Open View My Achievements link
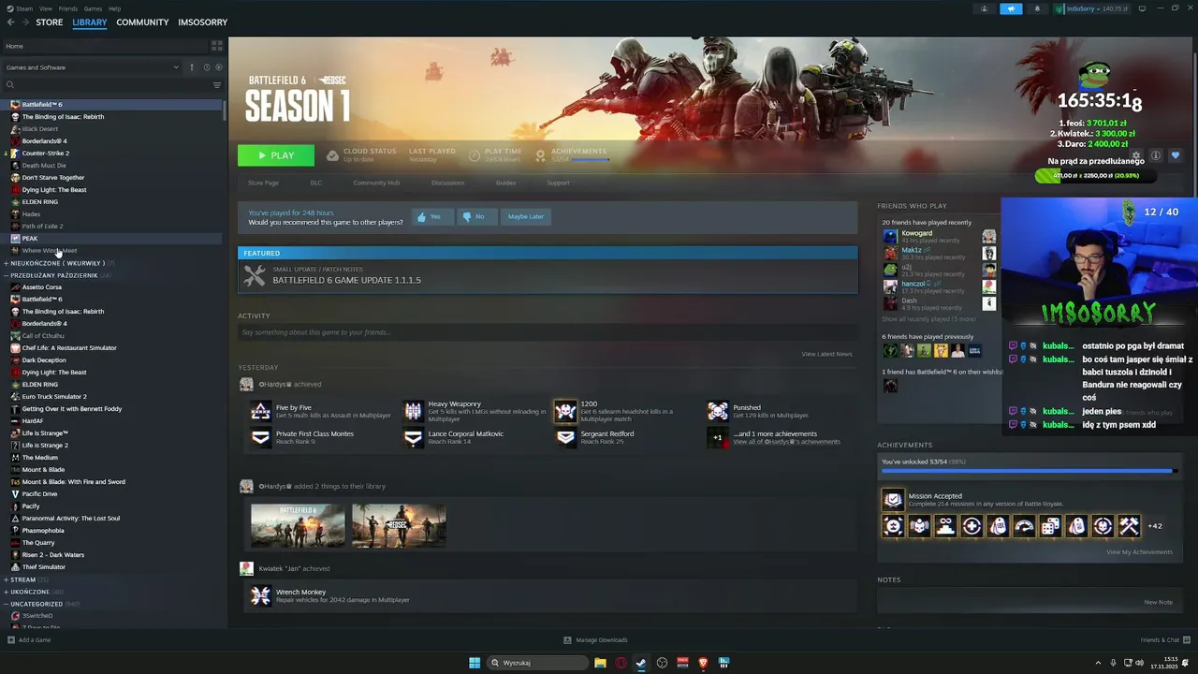Screen dimensions: 1198x674 1139,552
